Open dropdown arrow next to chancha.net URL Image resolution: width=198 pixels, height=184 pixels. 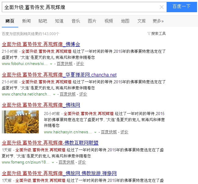click(x=54, y=95)
